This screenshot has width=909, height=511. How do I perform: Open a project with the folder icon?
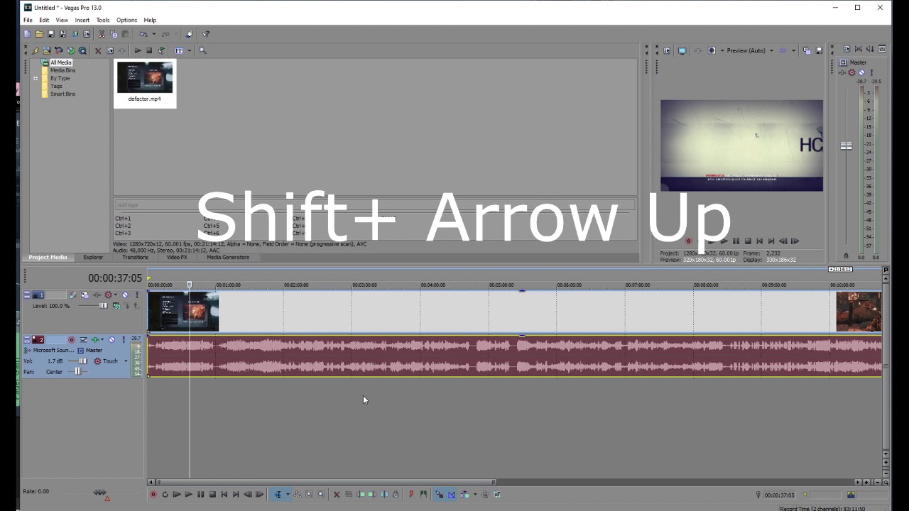(x=39, y=34)
